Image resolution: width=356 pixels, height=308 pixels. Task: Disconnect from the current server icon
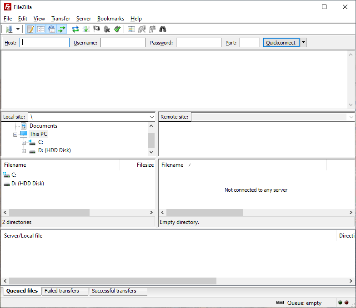point(107,29)
